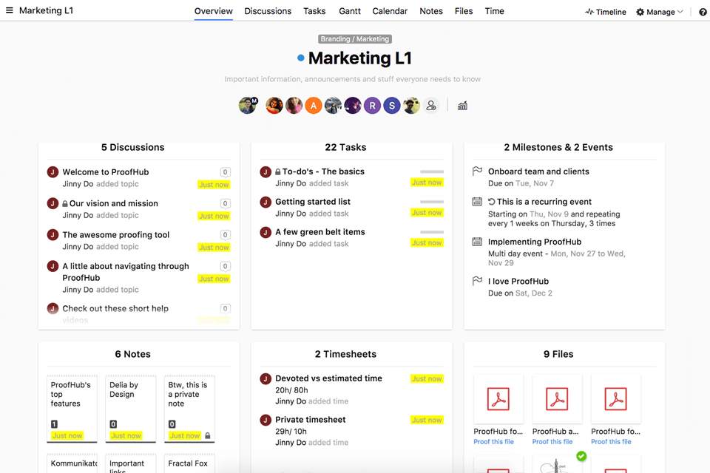Open the Timeline activity view
Image resolution: width=710 pixels, height=473 pixels.
click(x=605, y=11)
